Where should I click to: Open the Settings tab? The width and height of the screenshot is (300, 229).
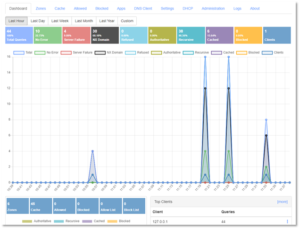pos(167,9)
